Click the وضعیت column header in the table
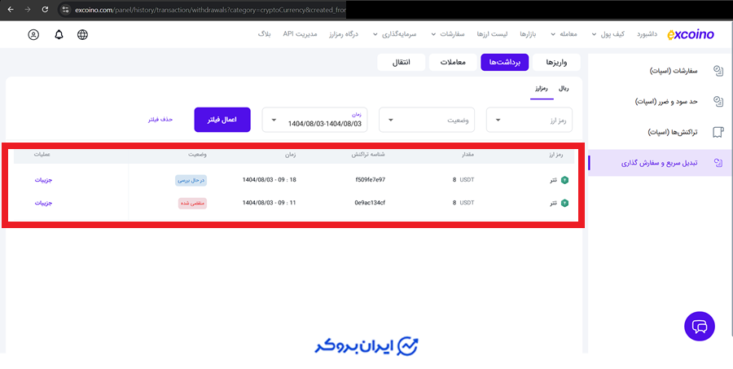The image size is (733, 369). (x=199, y=155)
